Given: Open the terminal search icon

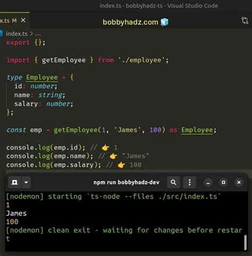Looking at the screenshot, I should click(173, 182).
